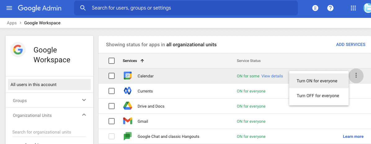Click the three-dot menu for Calendar
This screenshot has height=144, width=371.
pyautogui.click(x=356, y=76)
